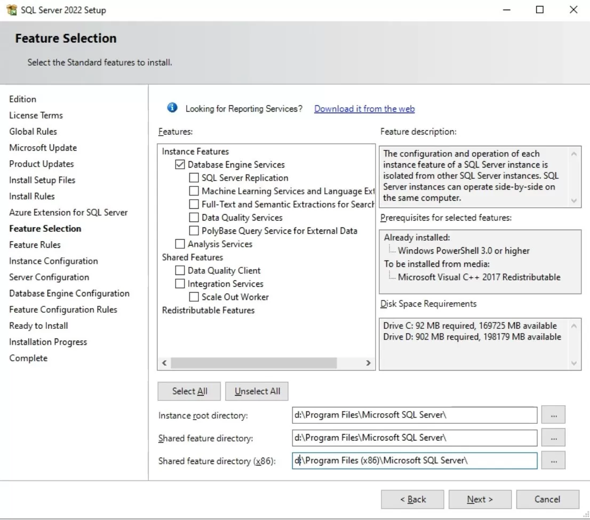Tick PolyBase Query Service for External Data

(x=194, y=231)
